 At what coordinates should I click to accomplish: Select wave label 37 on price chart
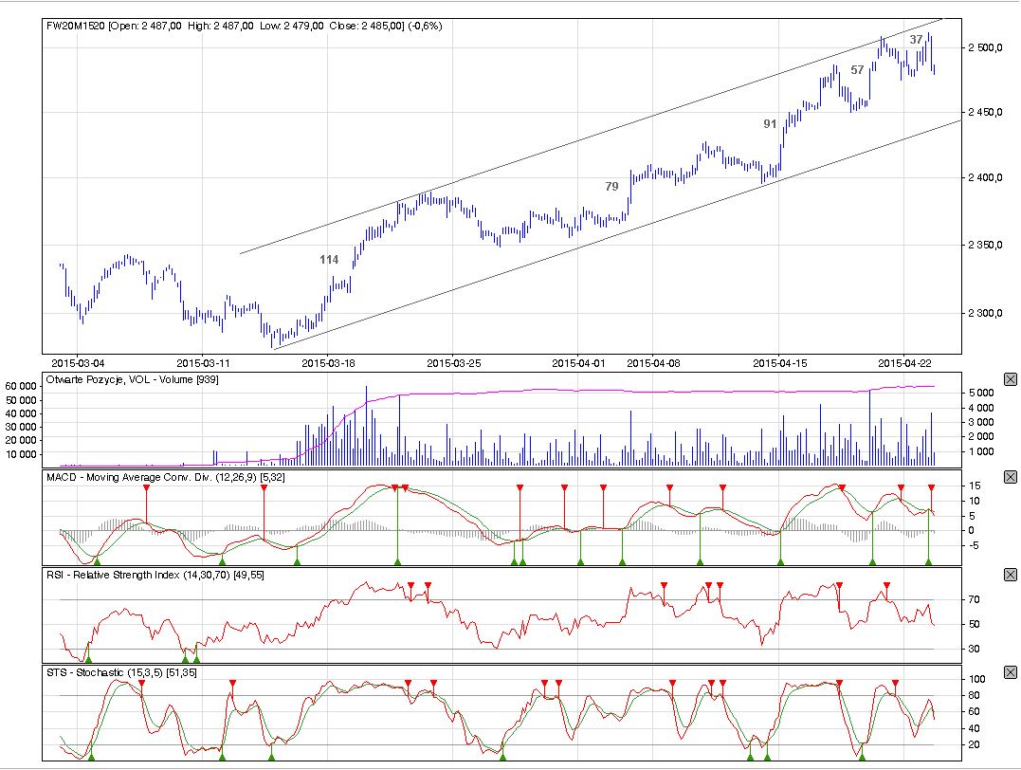(916, 39)
